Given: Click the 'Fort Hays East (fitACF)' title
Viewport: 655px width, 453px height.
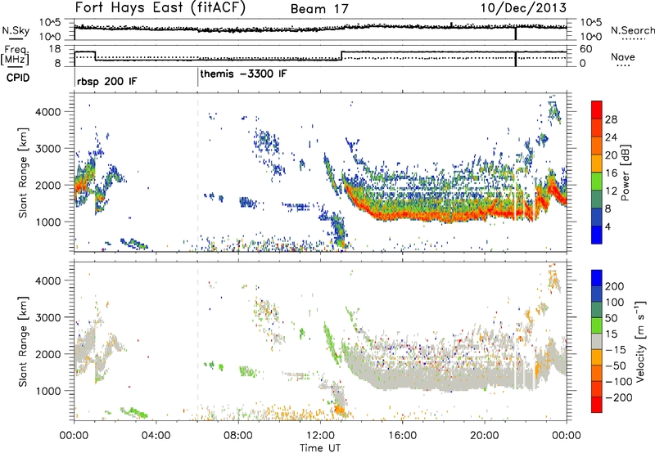Looking at the screenshot, I should (x=160, y=7).
